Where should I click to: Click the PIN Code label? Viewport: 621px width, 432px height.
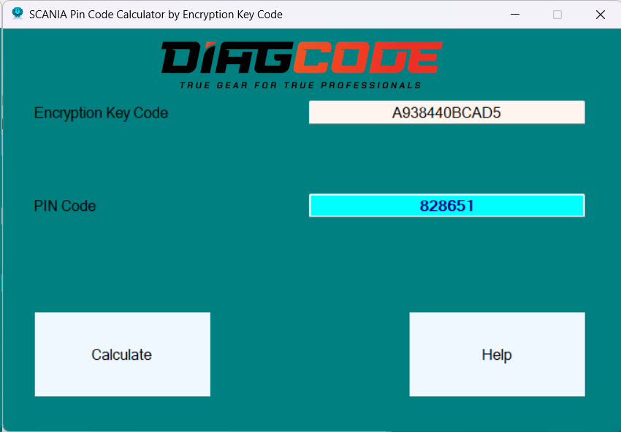(64, 206)
